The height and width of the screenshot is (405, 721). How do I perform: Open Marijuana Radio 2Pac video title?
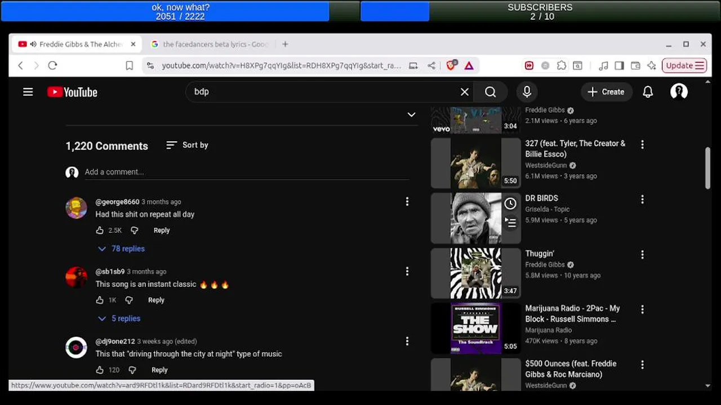coord(572,314)
